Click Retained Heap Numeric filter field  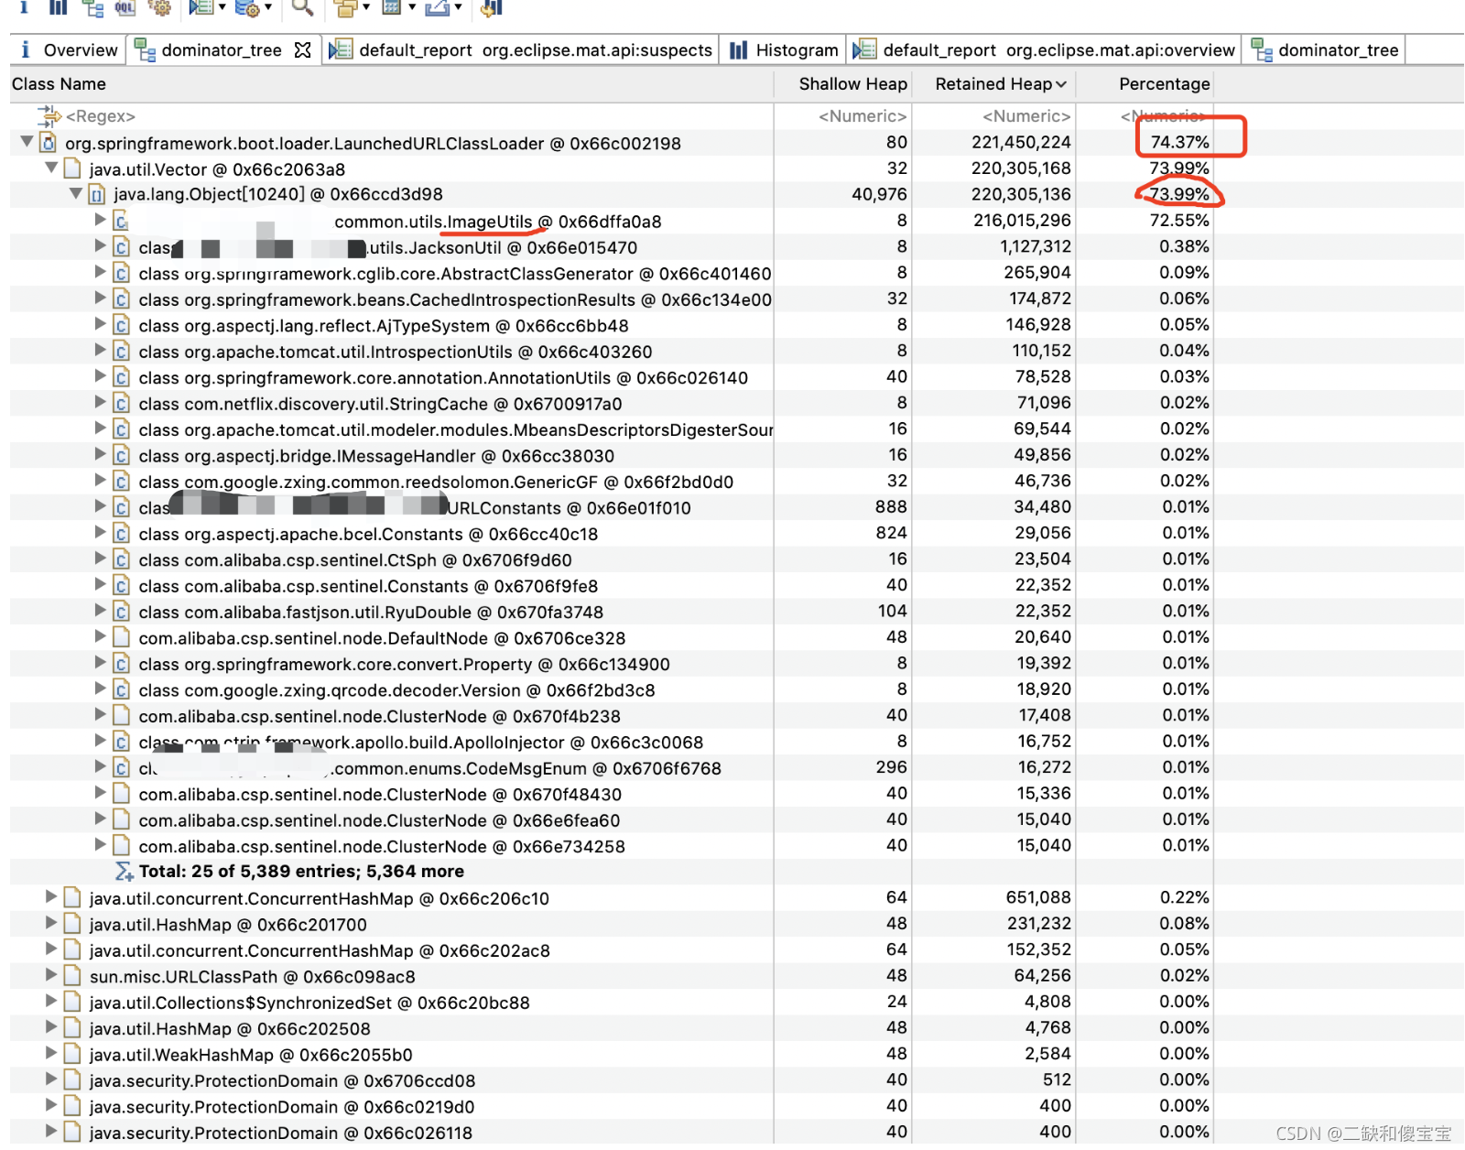[x=1025, y=116]
